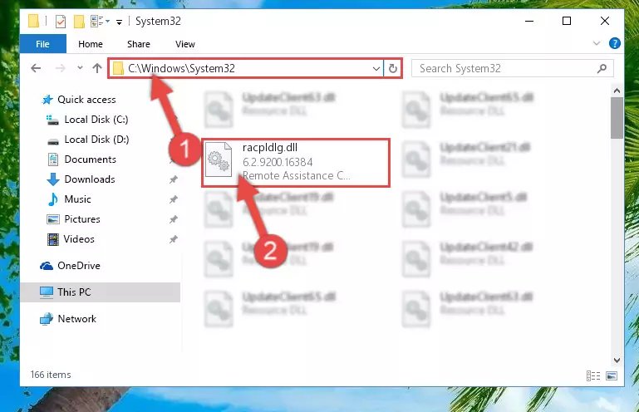Open the recent locations dropdown arrow
639x412 pixels.
coord(80,68)
